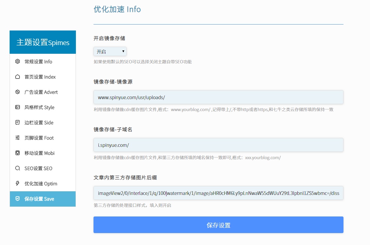The width and height of the screenshot is (370, 245).
Task: Click the shield icon beside 保存设置 Save
Action: 18,199
